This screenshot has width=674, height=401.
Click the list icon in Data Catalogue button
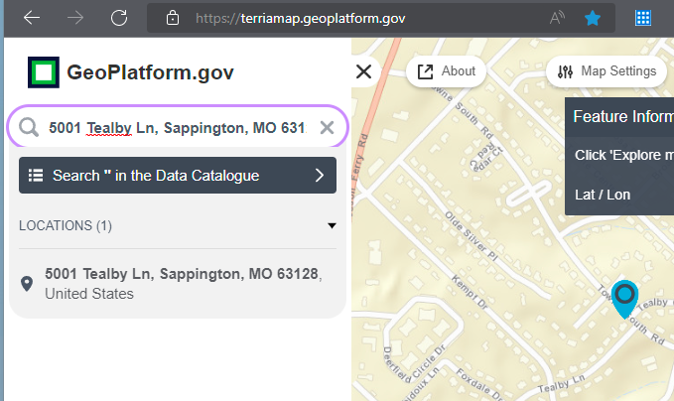pyautogui.click(x=36, y=176)
